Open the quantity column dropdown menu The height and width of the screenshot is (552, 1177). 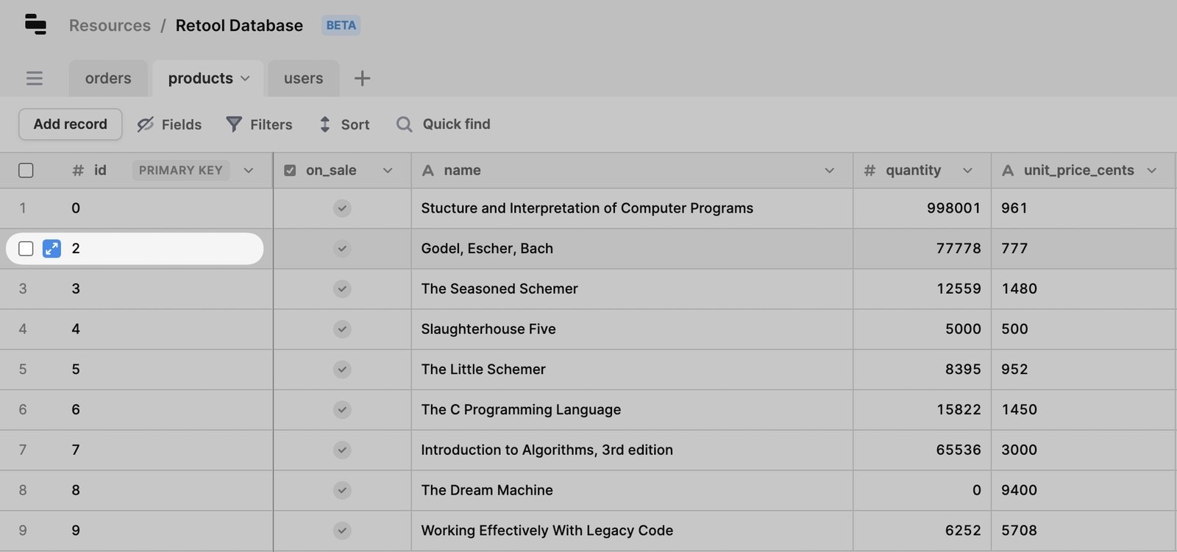click(967, 171)
